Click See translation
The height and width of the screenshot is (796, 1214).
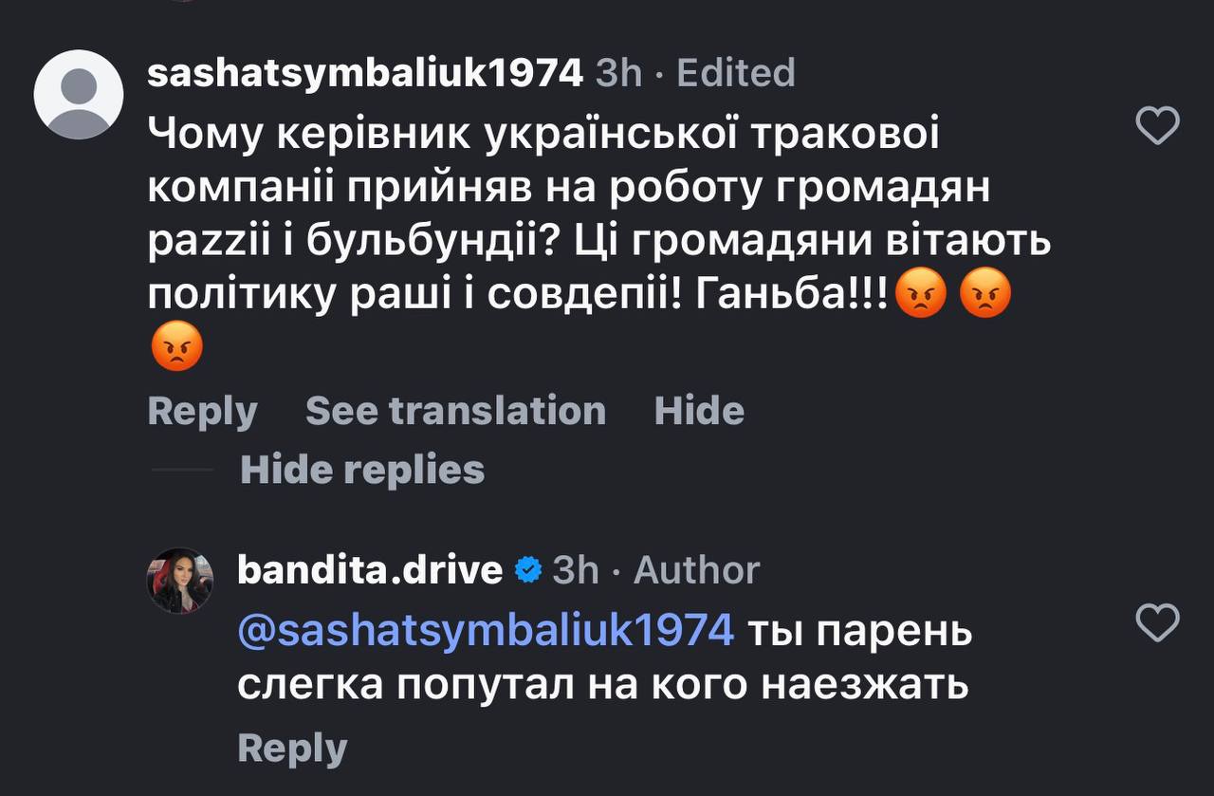pyautogui.click(x=455, y=412)
